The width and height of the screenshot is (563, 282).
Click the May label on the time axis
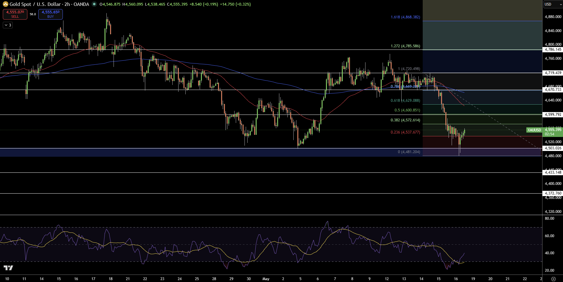coord(266,279)
